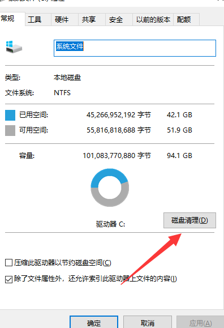Open 磁盘清理(D) disk cleanup
The image size is (224, 328).
[189, 220]
